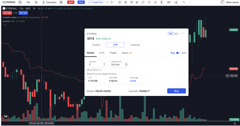Click the blue Buy order button
The height and width of the screenshot is (126, 240).
(x=176, y=91)
